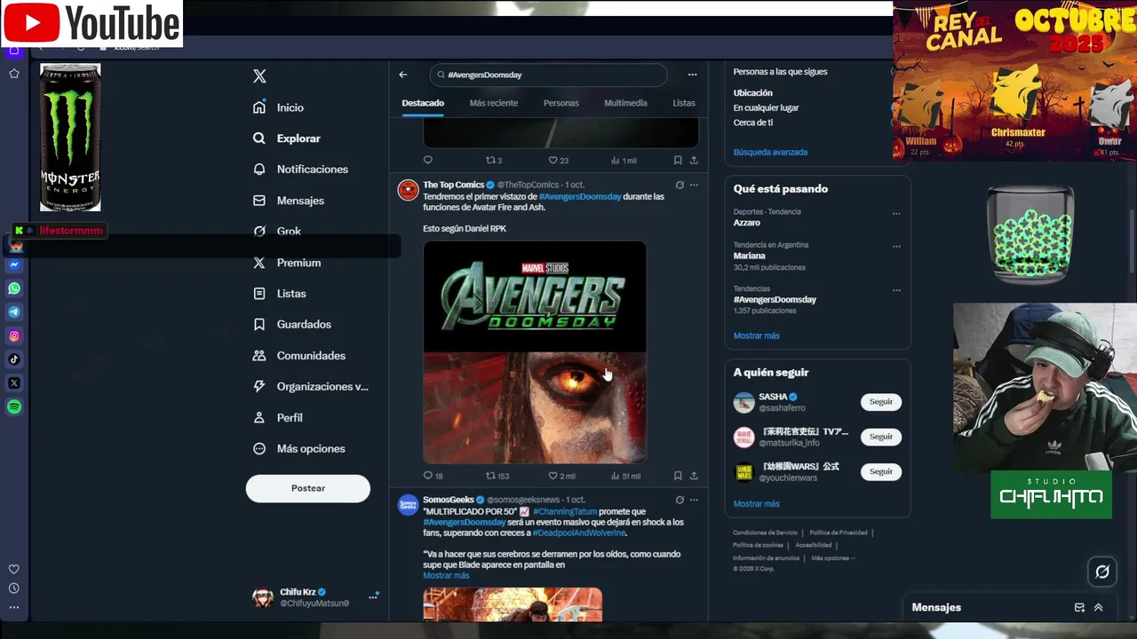Switch to Destacado tab
This screenshot has height=639, width=1137.
click(423, 103)
